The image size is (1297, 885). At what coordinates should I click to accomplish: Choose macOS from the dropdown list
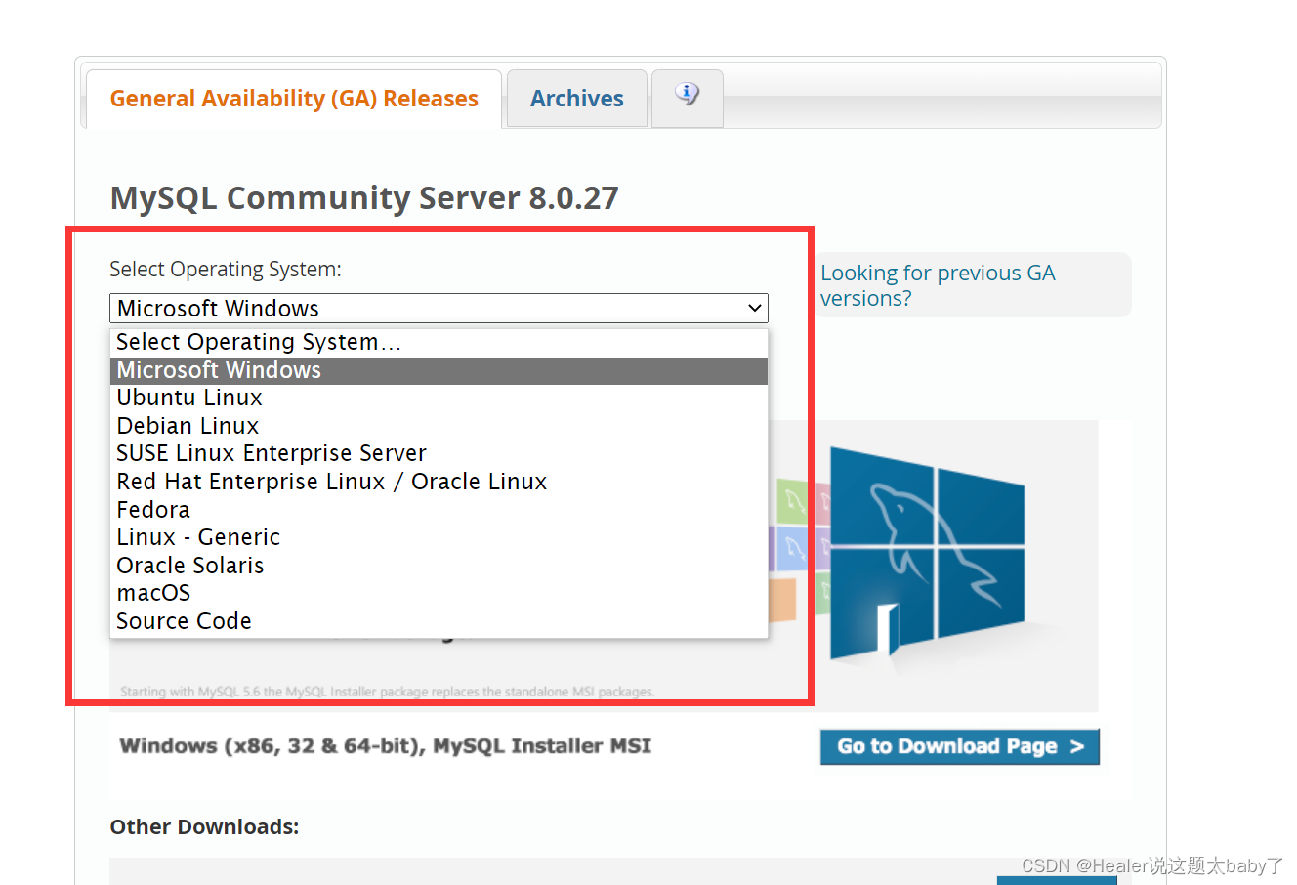coord(439,593)
